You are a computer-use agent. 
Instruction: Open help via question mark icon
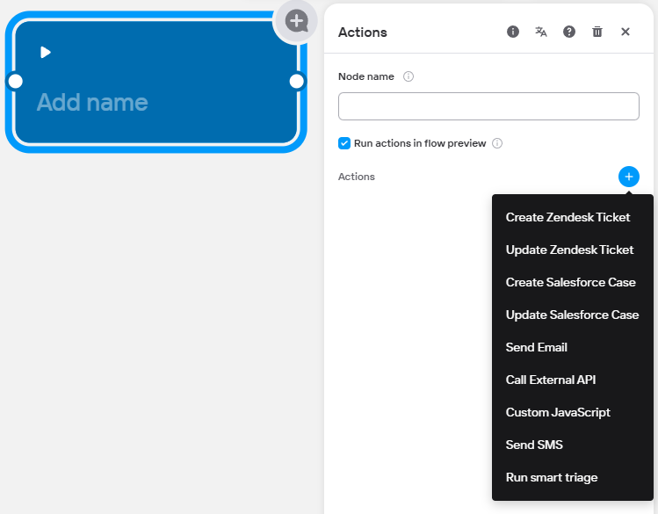click(569, 32)
